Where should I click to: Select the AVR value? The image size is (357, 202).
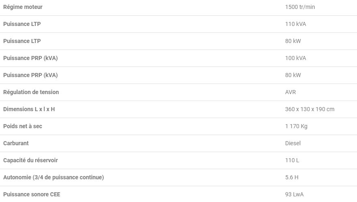[x=290, y=92]
